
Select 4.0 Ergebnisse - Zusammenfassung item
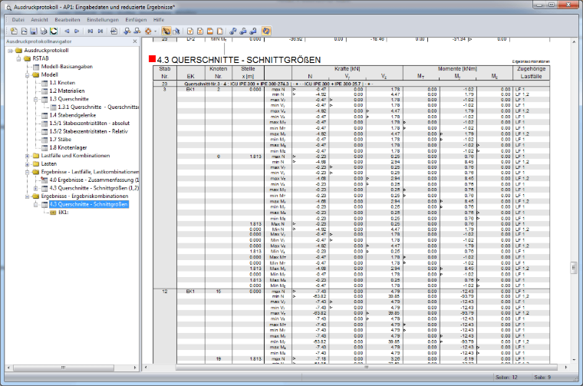(94, 180)
